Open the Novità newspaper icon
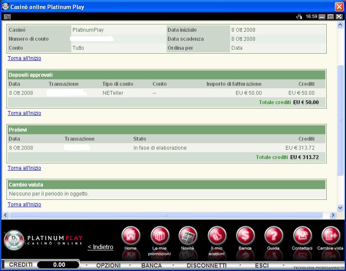 pos(188,235)
